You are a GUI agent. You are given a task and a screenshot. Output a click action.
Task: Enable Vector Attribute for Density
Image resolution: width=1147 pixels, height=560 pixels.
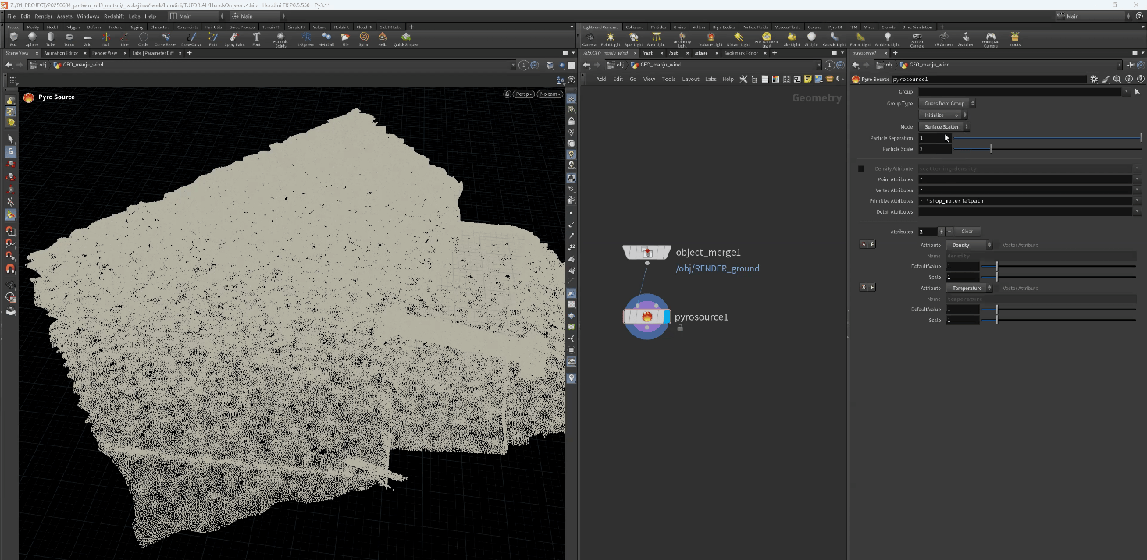[x=999, y=245]
